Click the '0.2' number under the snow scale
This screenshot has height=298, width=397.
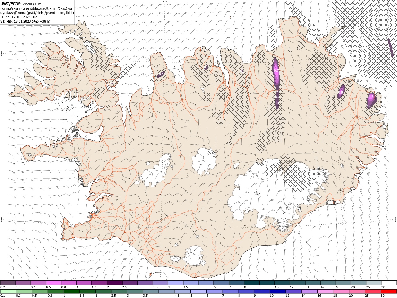(3, 287)
